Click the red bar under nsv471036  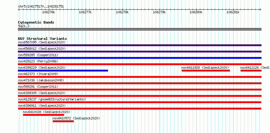[140, 83]
